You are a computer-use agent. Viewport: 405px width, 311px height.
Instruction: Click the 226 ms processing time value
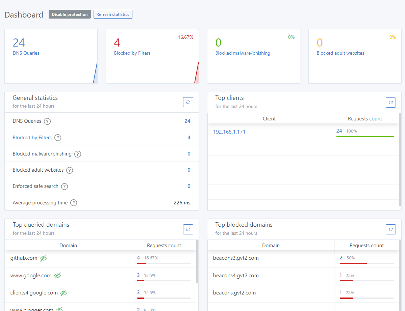click(x=182, y=203)
